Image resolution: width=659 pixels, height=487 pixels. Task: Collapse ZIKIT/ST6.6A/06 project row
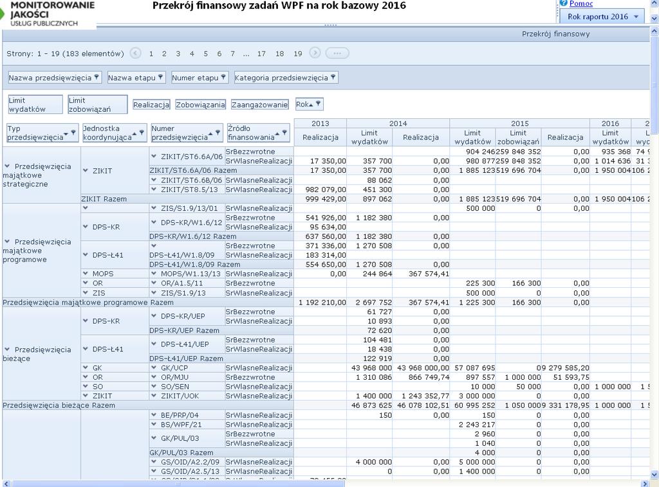154,157
